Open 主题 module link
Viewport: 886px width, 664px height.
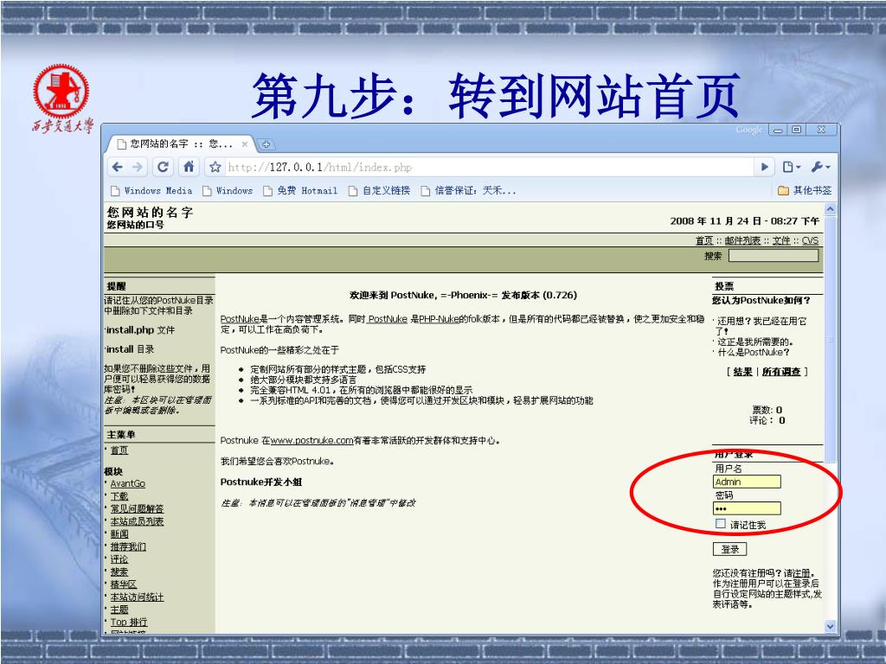[119, 610]
